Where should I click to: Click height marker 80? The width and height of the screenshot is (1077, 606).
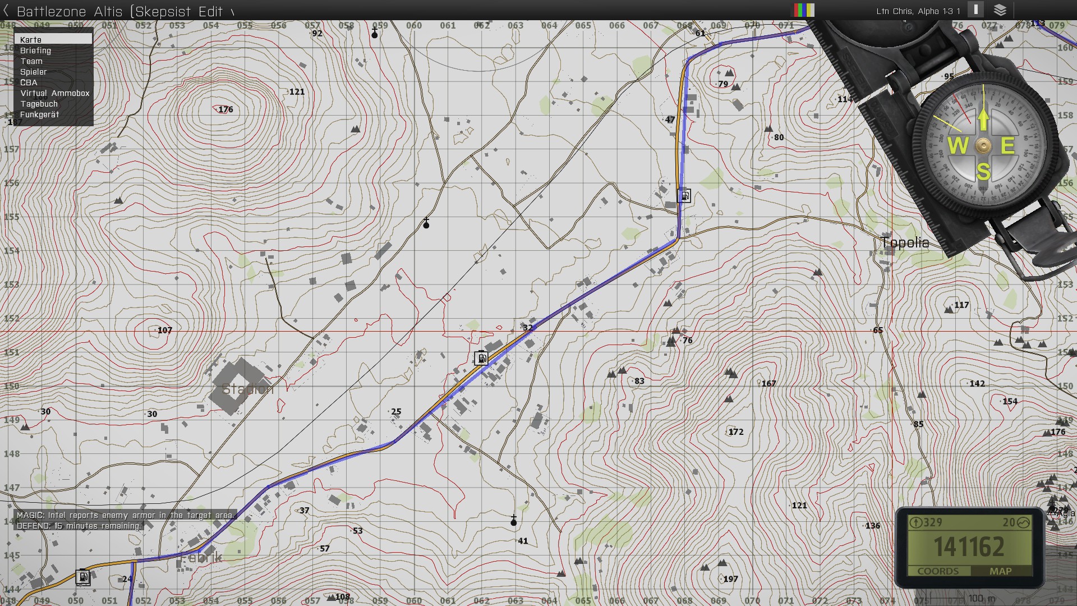pos(779,137)
